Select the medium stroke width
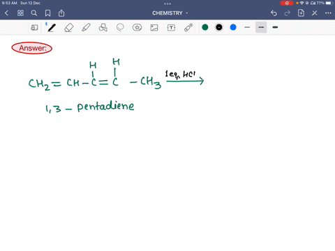335x251 pixels. [x=261, y=27]
